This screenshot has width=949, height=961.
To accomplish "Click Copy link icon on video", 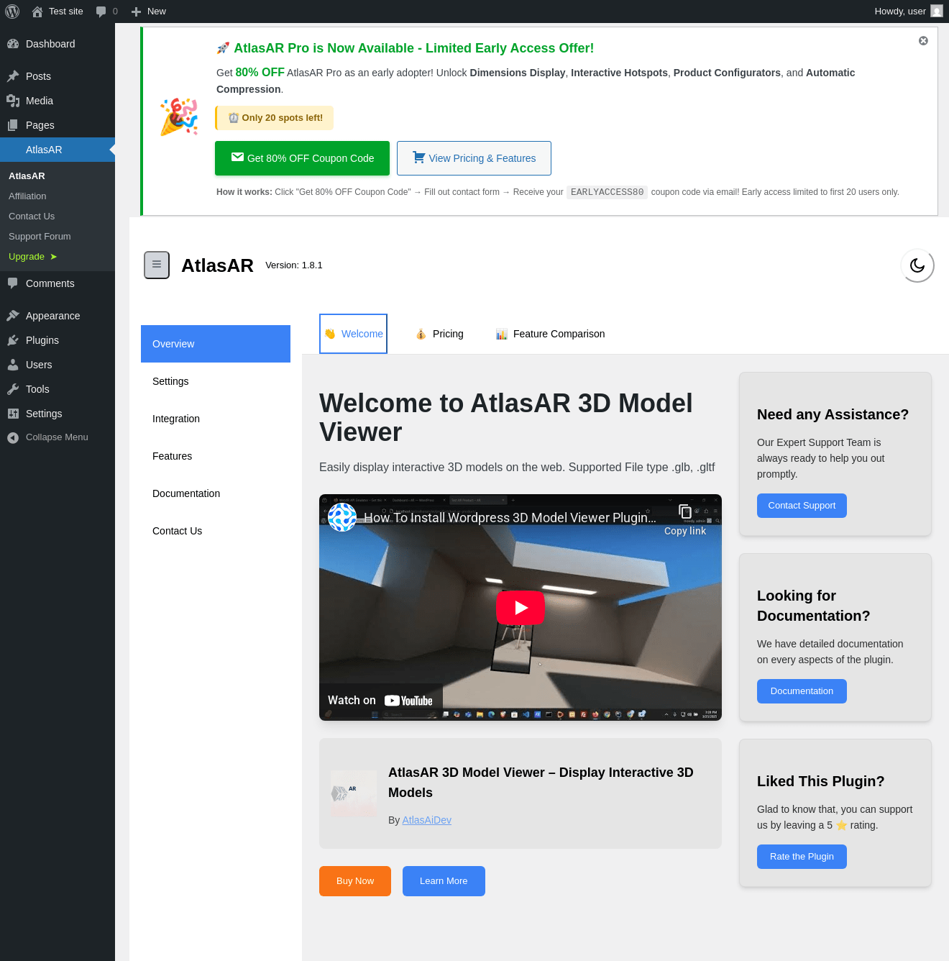I will click(685, 519).
